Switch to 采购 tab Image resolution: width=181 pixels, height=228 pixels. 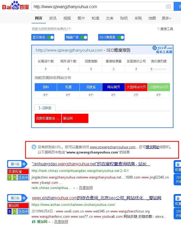click(x=138, y=18)
